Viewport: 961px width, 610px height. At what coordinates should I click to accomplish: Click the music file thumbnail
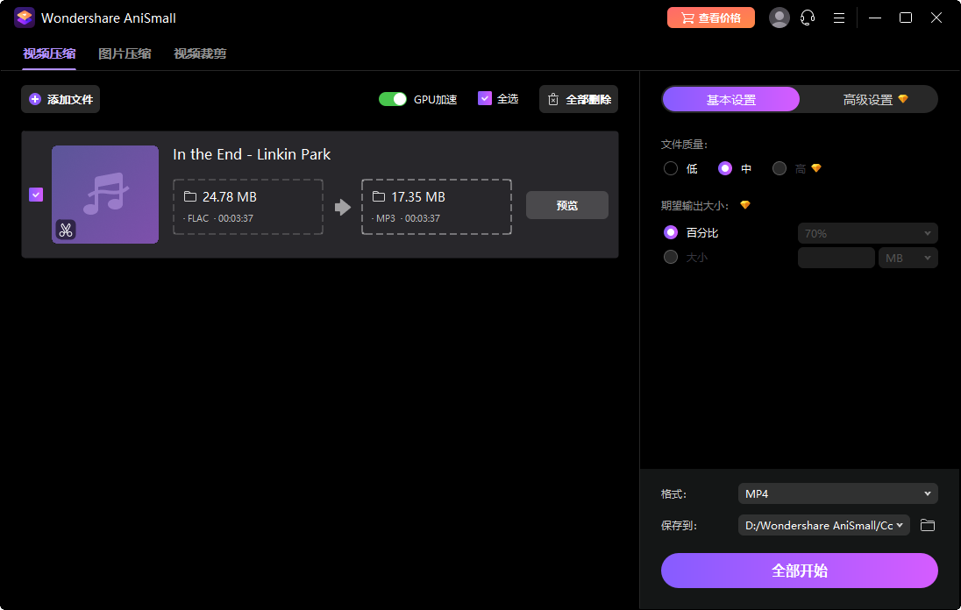[x=105, y=195]
